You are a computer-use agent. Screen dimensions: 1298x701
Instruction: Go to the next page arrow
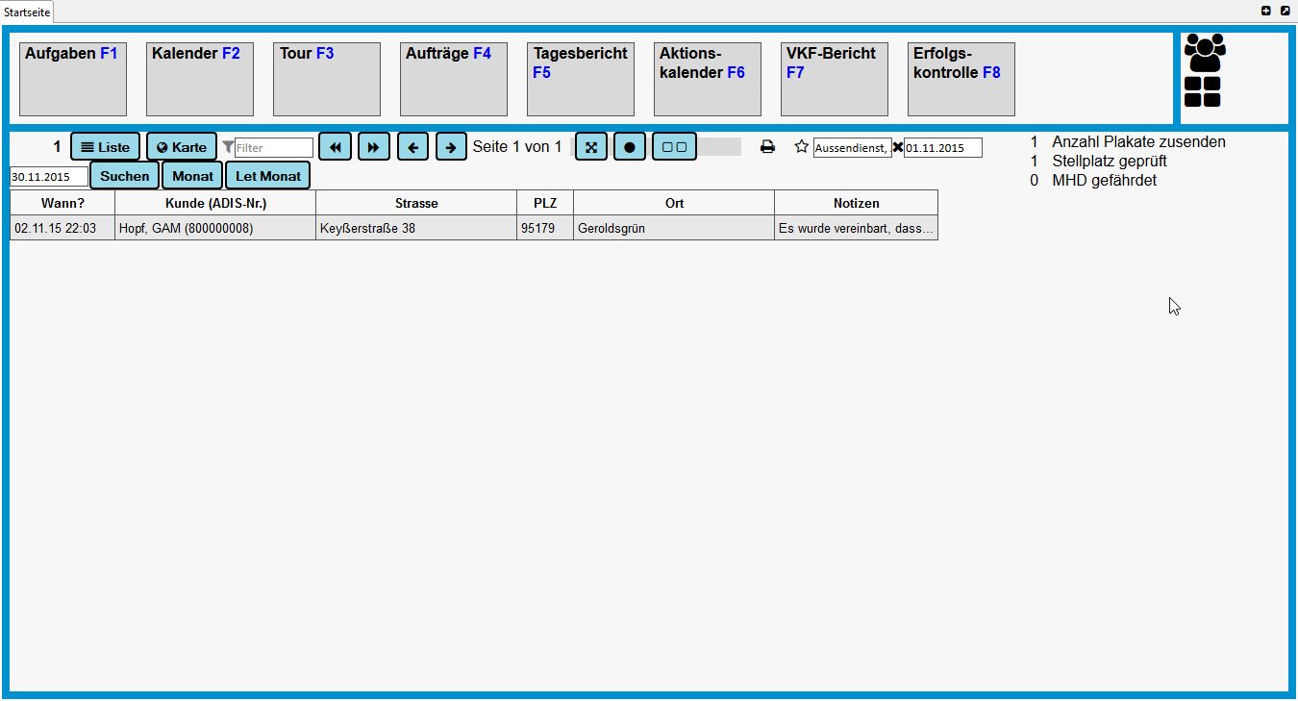click(x=451, y=147)
